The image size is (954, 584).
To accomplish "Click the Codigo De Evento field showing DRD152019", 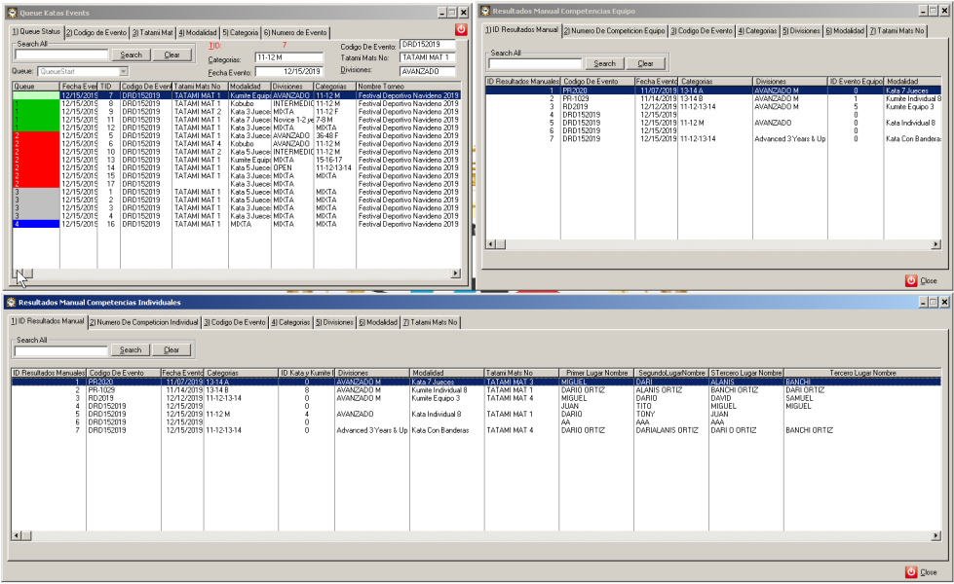I will (x=428, y=45).
